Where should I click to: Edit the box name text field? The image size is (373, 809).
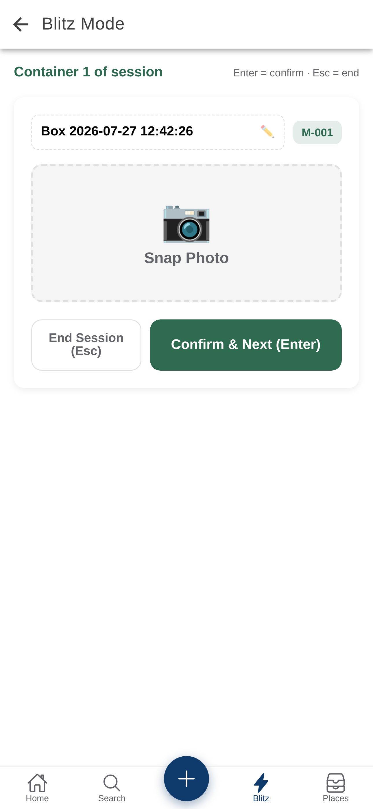(x=158, y=132)
